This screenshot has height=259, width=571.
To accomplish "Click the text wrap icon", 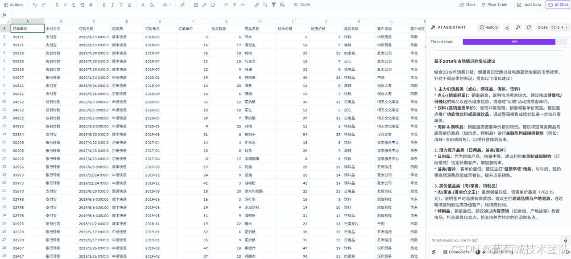I will 243,5.
